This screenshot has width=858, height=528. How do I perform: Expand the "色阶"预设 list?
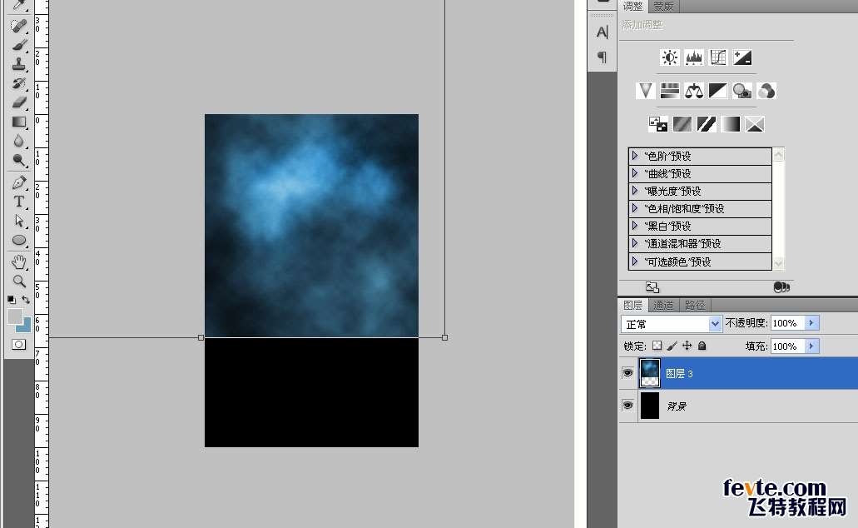tap(635, 156)
